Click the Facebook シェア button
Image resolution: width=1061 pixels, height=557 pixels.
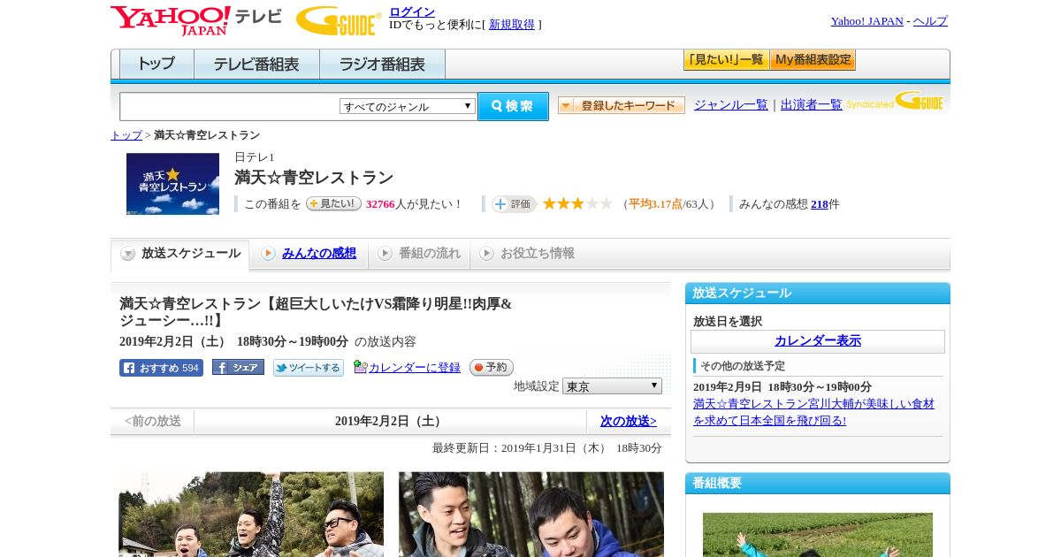(238, 368)
